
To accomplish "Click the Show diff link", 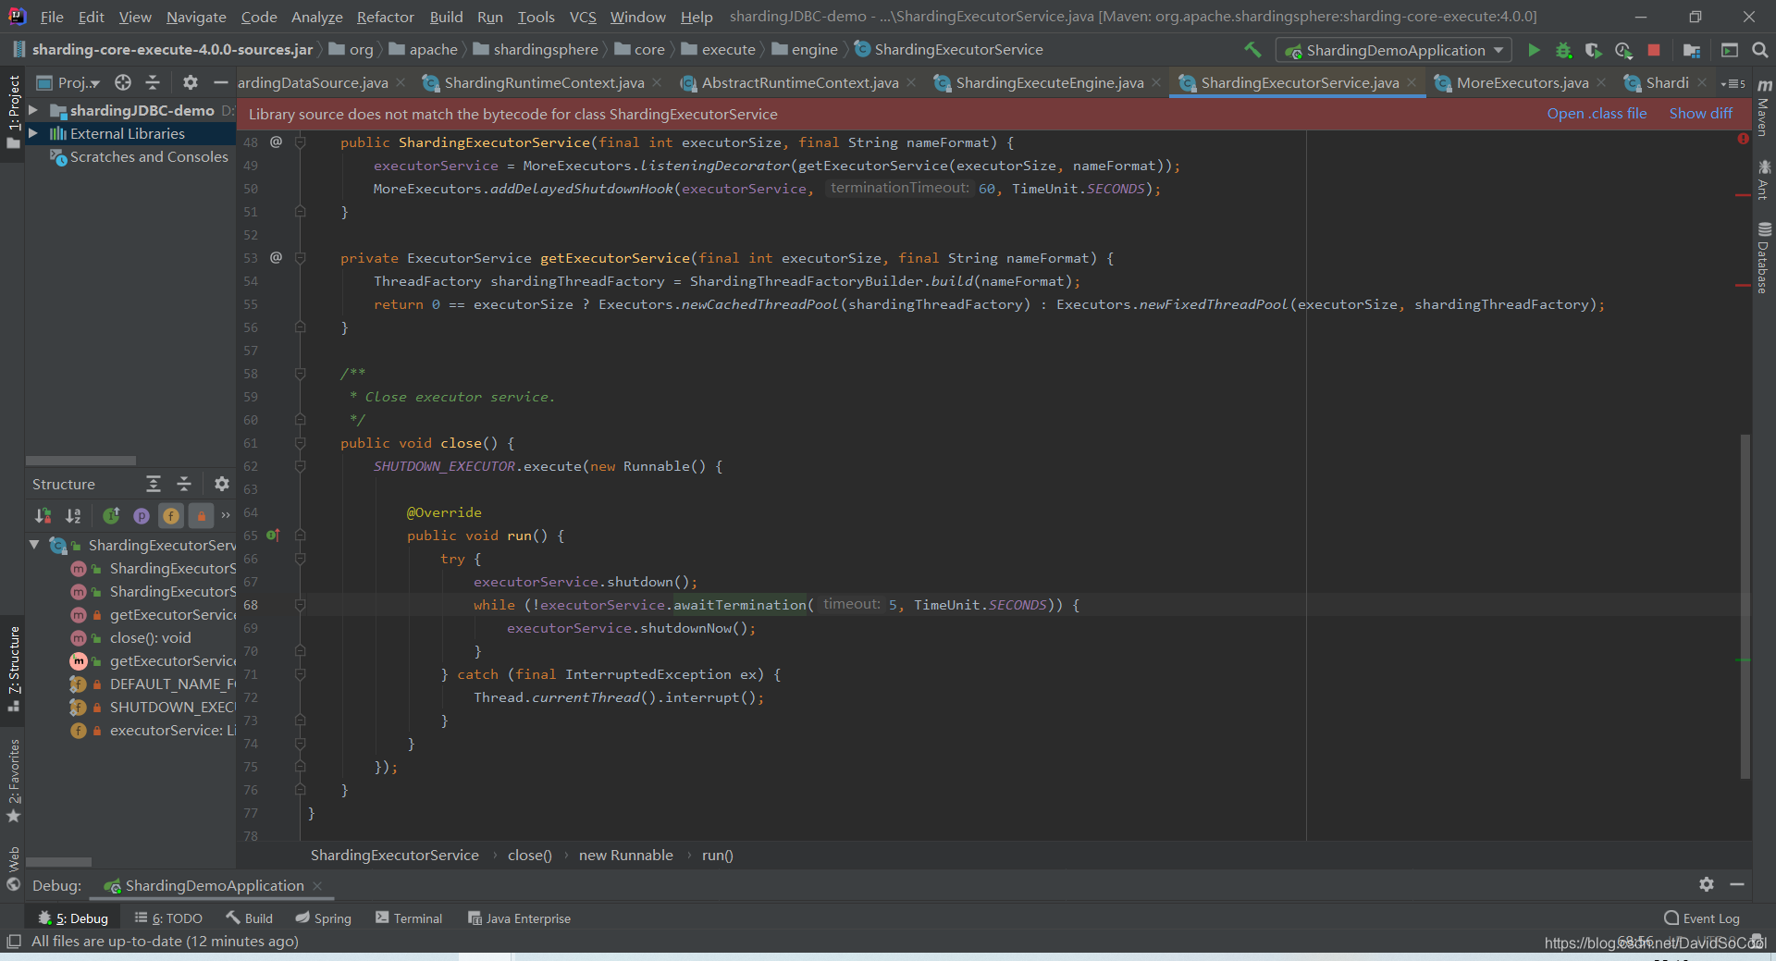I will click(1700, 114).
